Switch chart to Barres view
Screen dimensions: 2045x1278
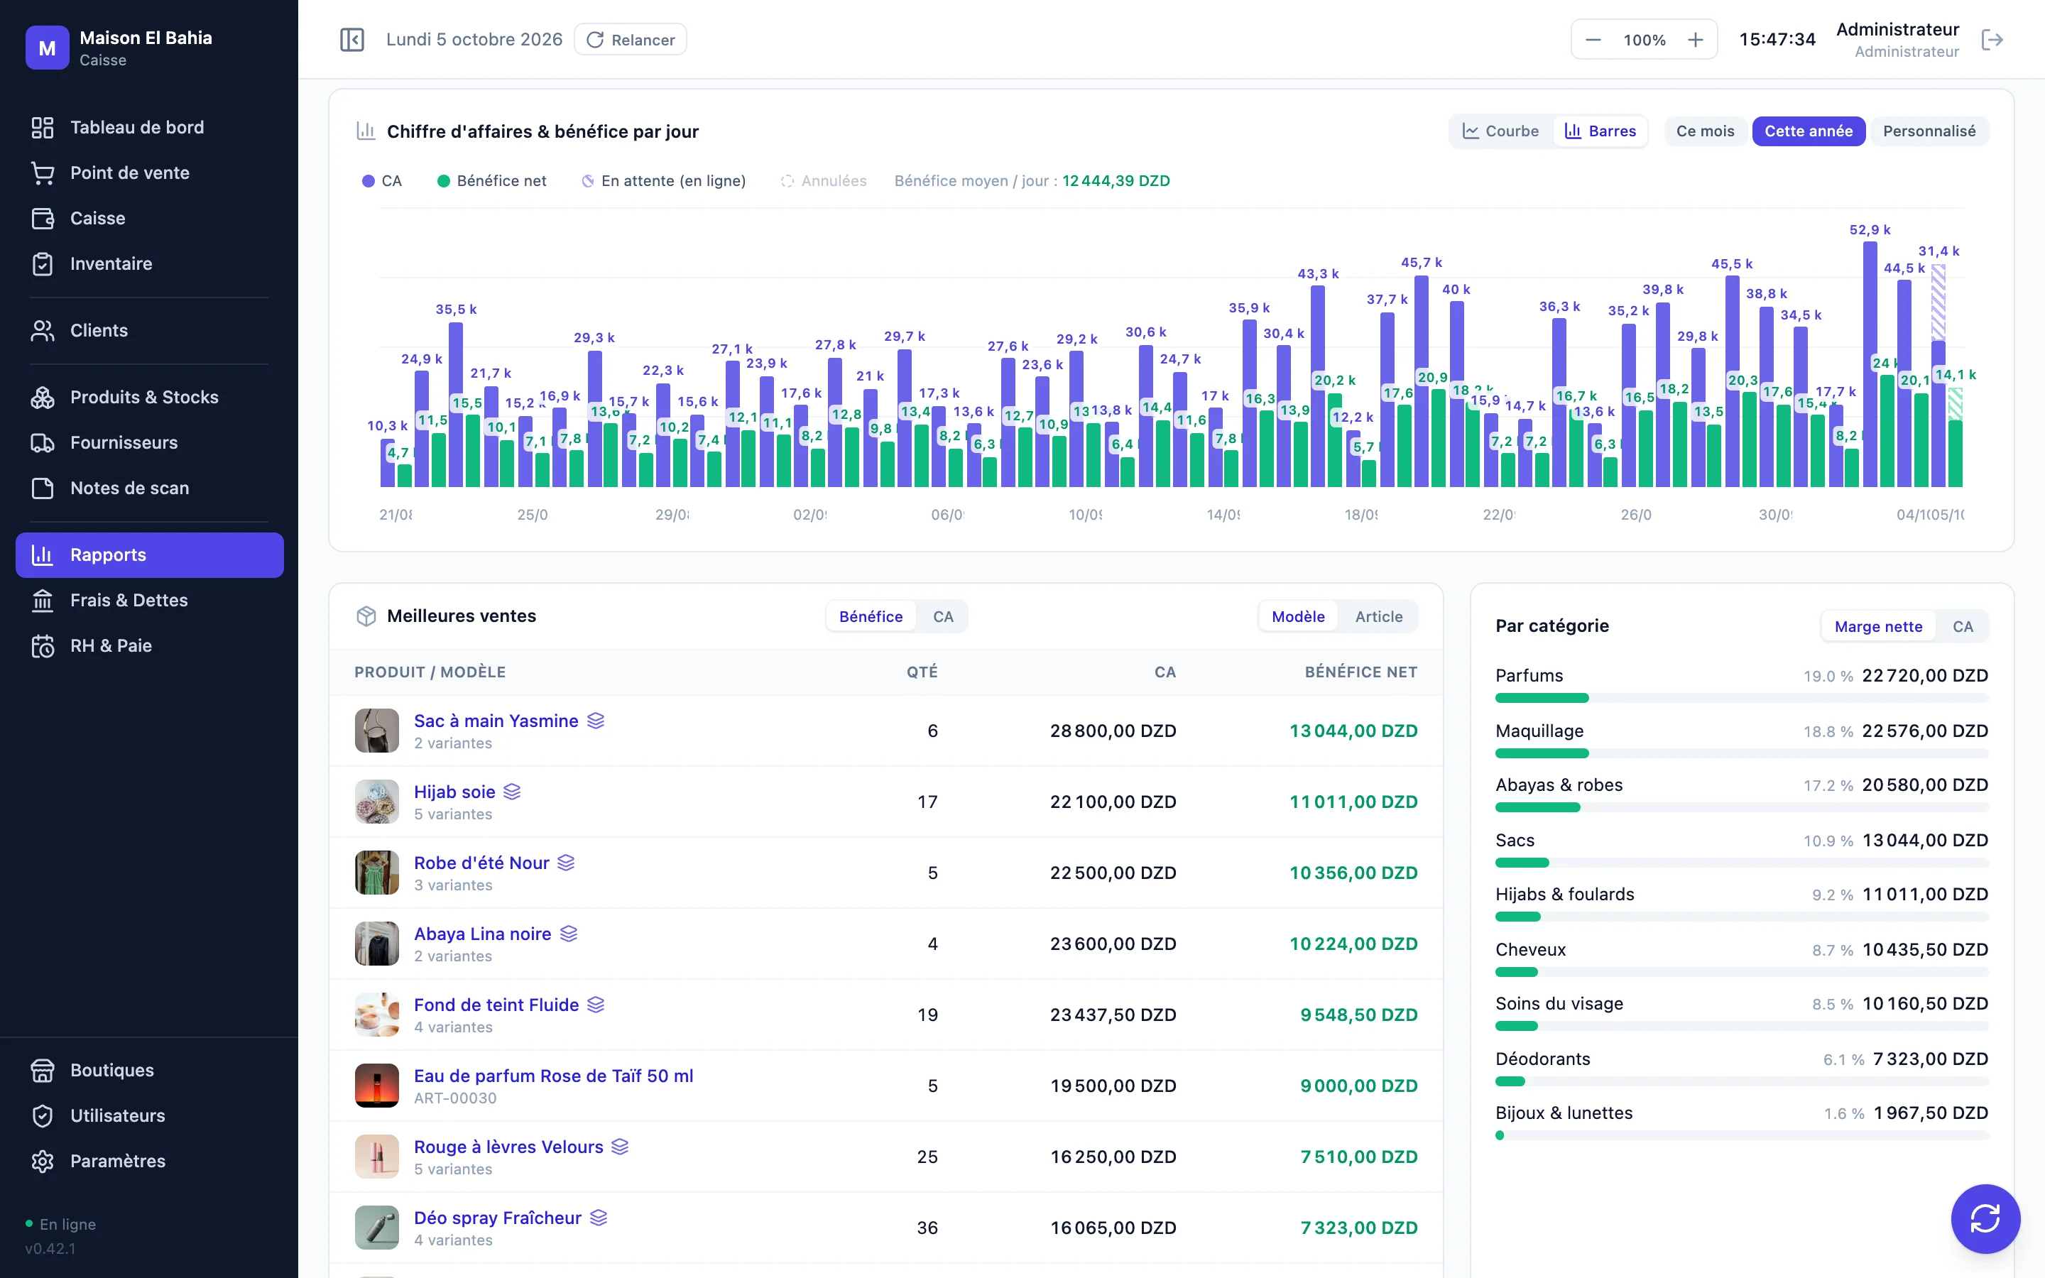[x=1600, y=132]
